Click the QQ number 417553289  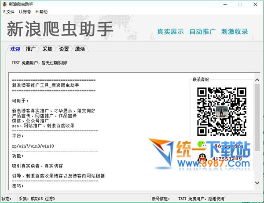(x=227, y=159)
